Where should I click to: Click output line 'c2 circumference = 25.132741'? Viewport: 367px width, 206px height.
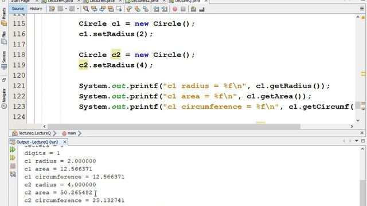point(74,200)
